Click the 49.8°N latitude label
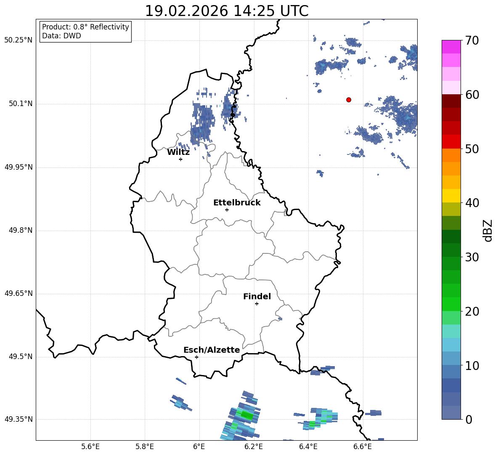The width and height of the screenshot is (498, 455). [21, 230]
